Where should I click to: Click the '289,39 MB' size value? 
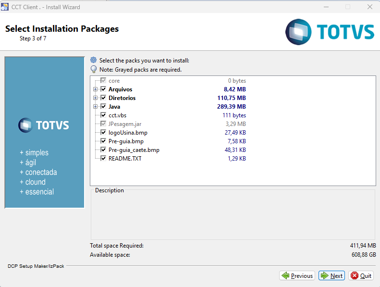(232, 107)
